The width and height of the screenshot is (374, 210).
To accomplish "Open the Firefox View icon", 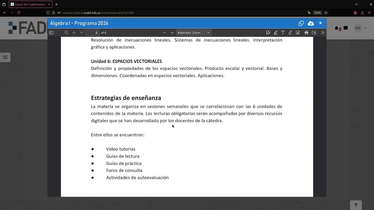I will [4, 4].
